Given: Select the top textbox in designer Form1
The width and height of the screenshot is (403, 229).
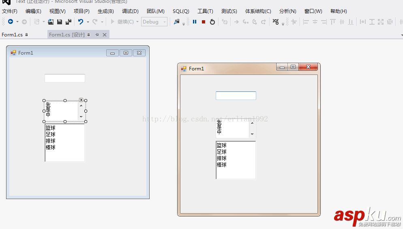Looking at the screenshot, I should pos(65,78).
